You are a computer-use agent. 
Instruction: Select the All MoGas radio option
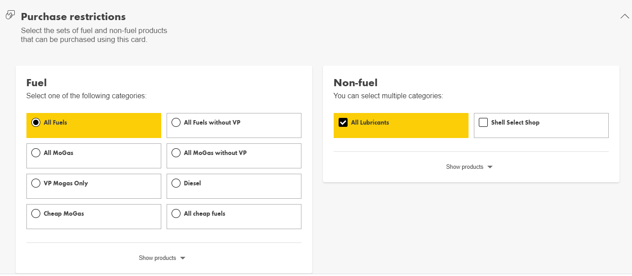coord(36,153)
